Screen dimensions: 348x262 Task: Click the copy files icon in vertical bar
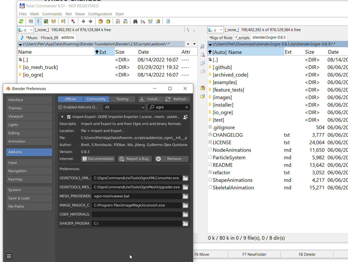(203, 63)
